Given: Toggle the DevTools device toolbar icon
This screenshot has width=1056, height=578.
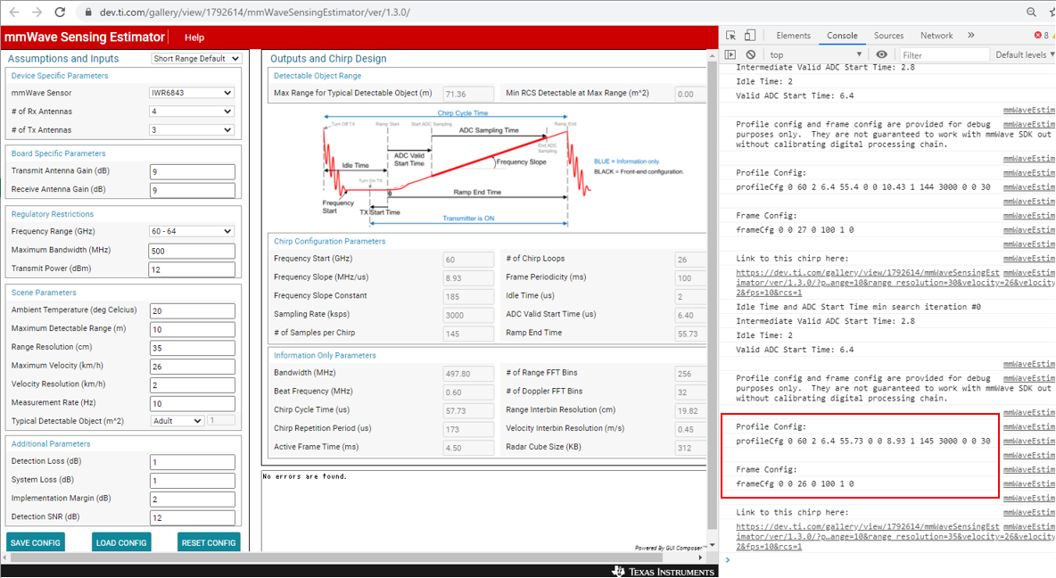Looking at the screenshot, I should click(749, 35).
